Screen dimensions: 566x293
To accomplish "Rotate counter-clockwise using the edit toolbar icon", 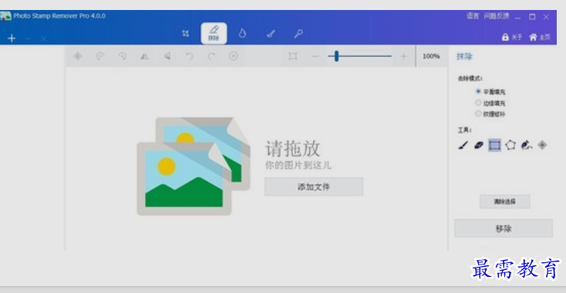I will [100, 56].
